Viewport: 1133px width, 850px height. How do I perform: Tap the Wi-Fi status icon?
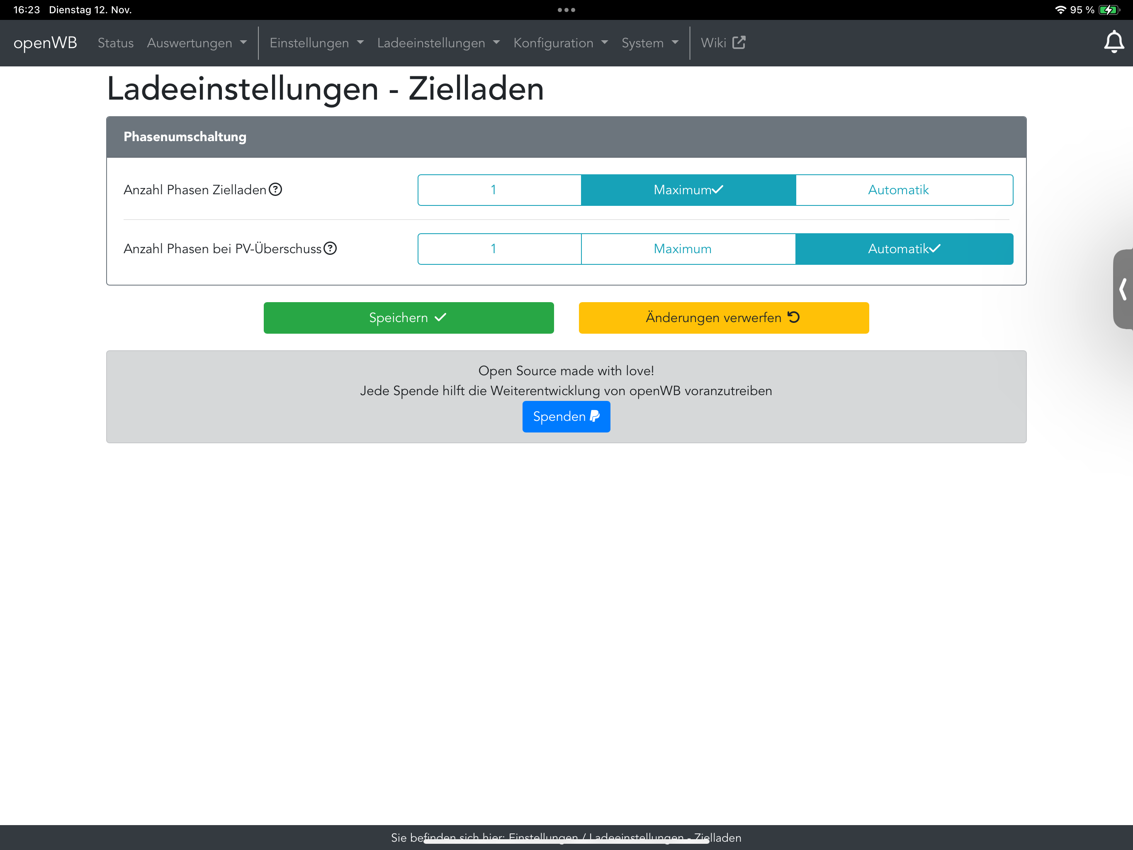(x=1060, y=10)
